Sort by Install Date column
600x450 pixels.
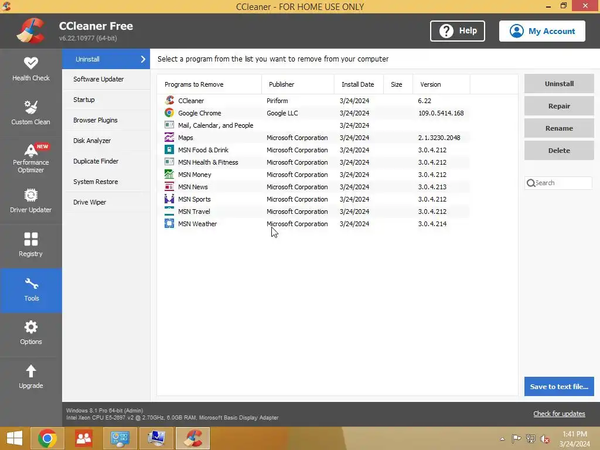click(x=359, y=84)
